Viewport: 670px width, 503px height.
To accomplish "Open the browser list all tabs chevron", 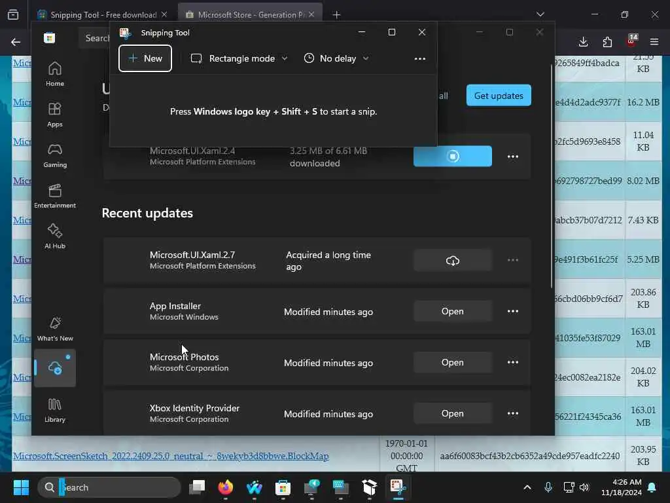I will coord(540,14).
